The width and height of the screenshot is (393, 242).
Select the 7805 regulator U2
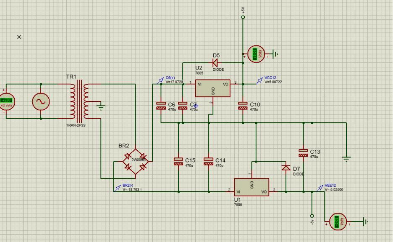tap(213, 88)
